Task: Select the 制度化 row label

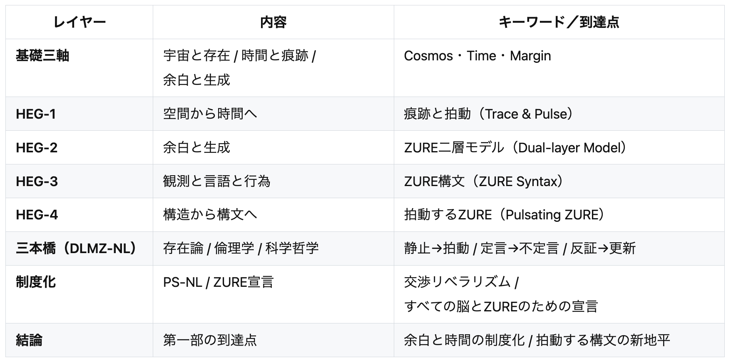Action: pyautogui.click(x=36, y=282)
